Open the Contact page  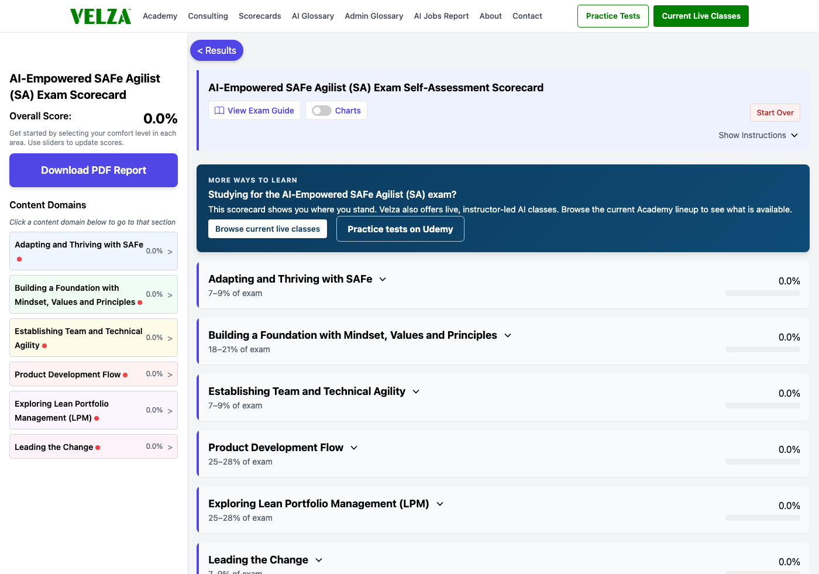[x=527, y=16]
